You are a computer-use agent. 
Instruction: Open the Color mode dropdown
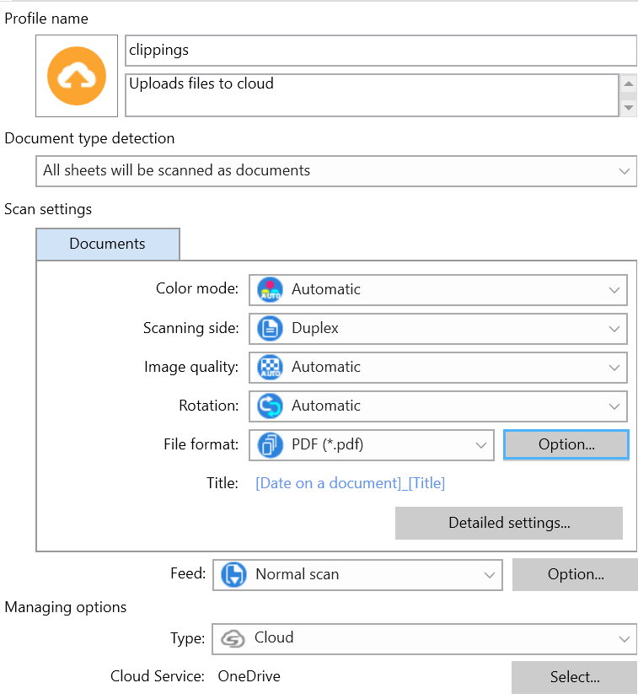tap(438, 290)
